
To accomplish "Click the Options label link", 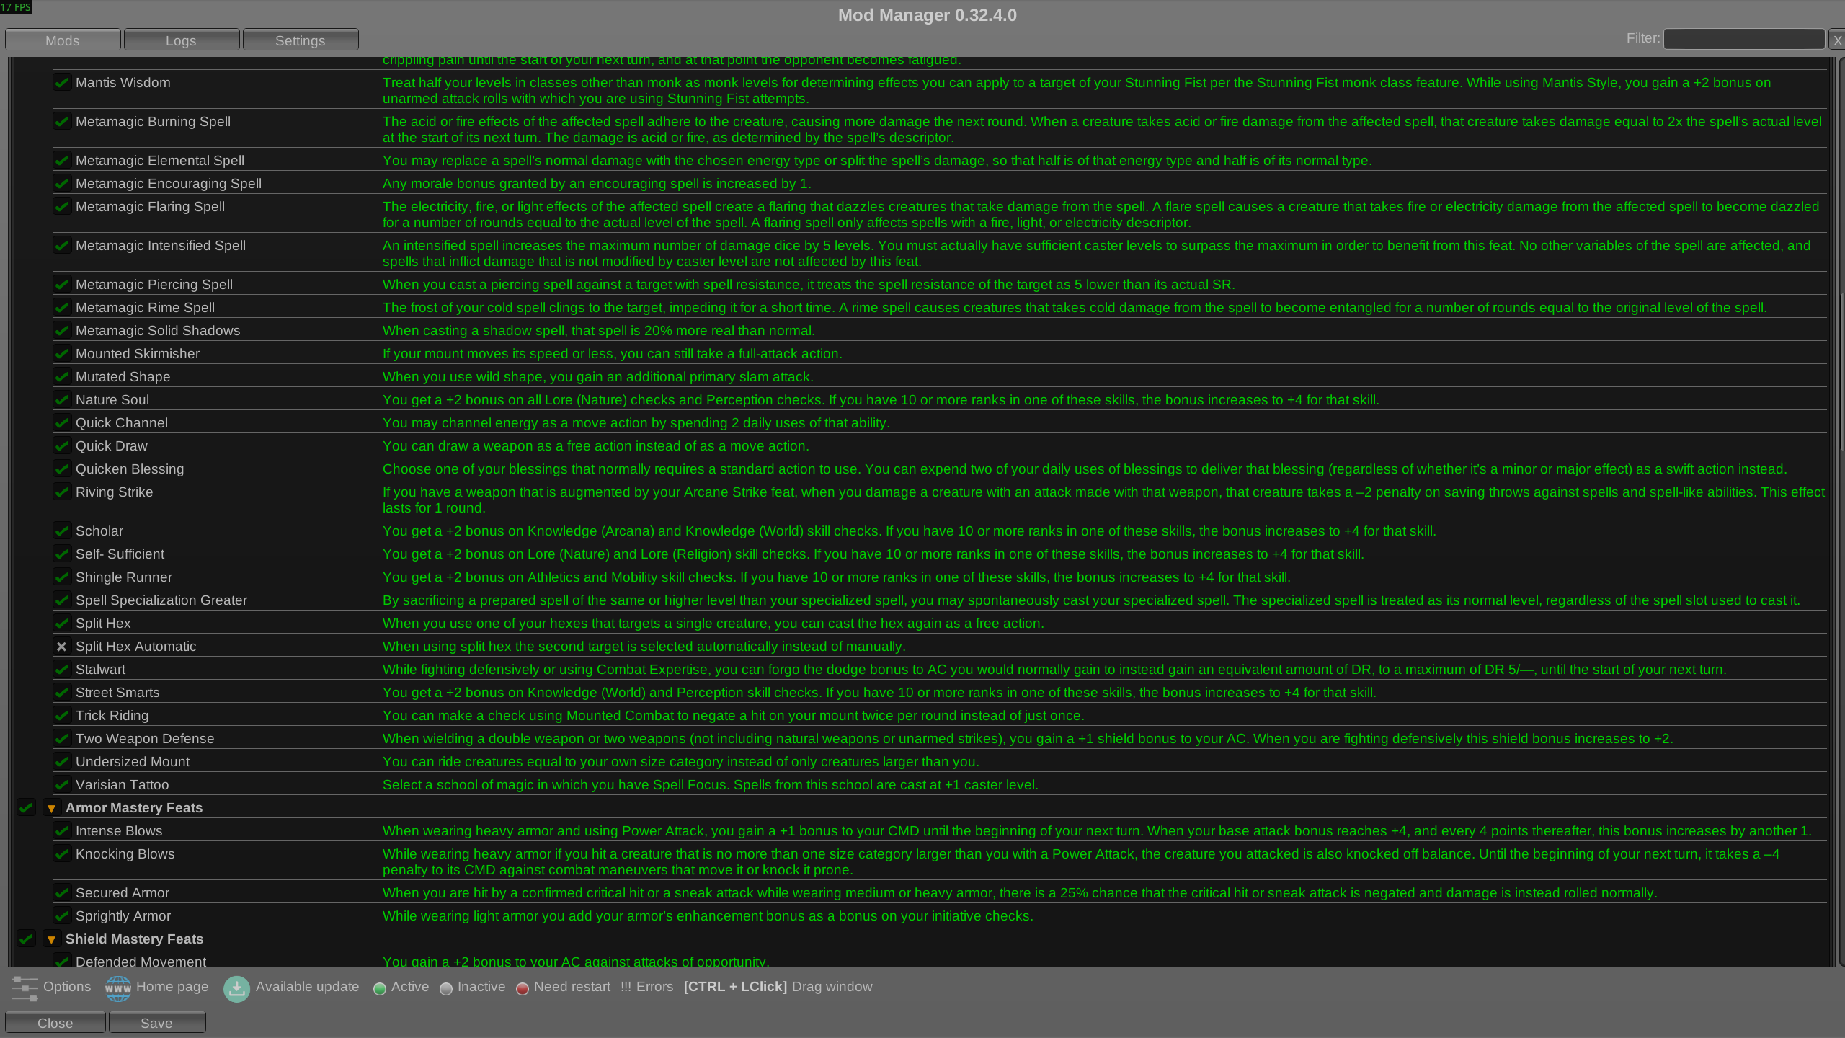I will coord(67,987).
